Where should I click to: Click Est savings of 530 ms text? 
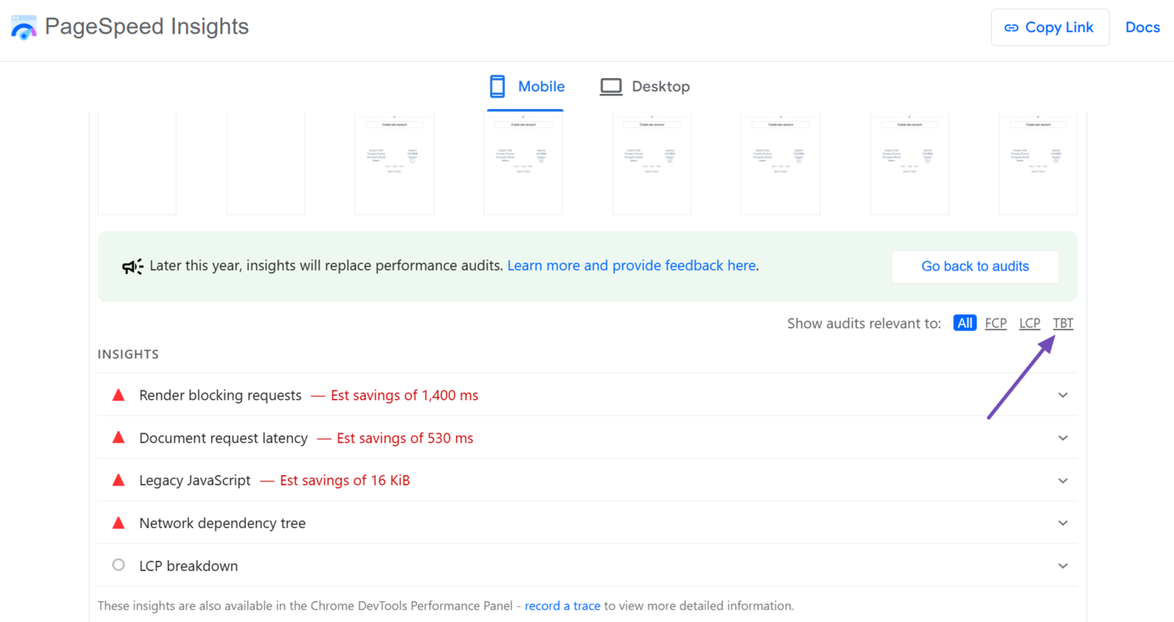(405, 438)
